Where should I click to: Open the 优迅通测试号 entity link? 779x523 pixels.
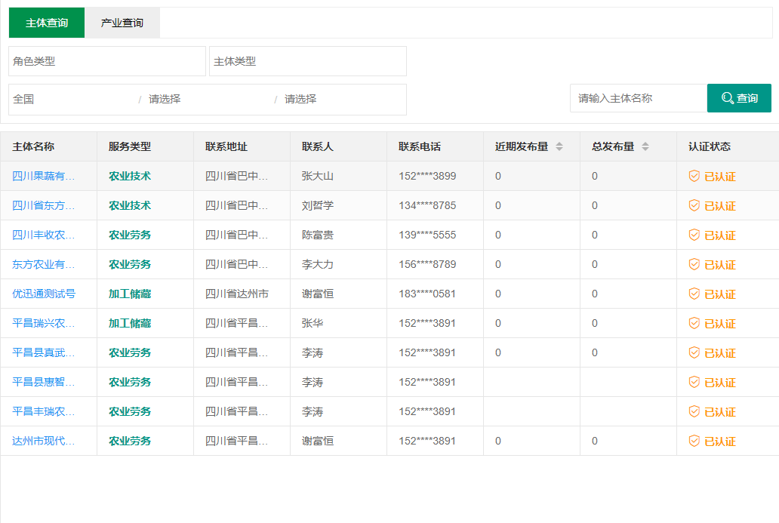pyautogui.click(x=44, y=294)
